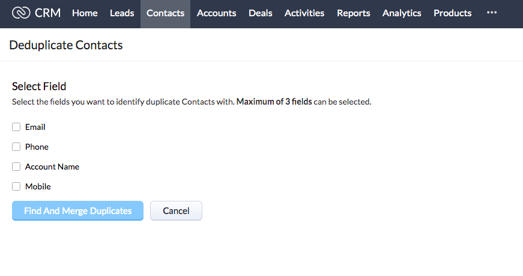The image size is (523, 276).
Task: Enable the Email field checkbox
Action: coord(16,127)
